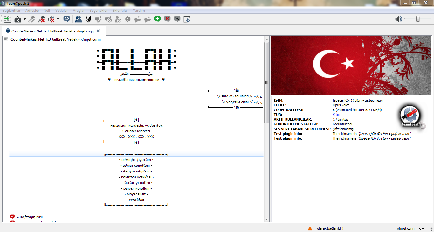Click the gray bubble with checkmark icon
The height and width of the screenshot is (232, 434).
98,19
